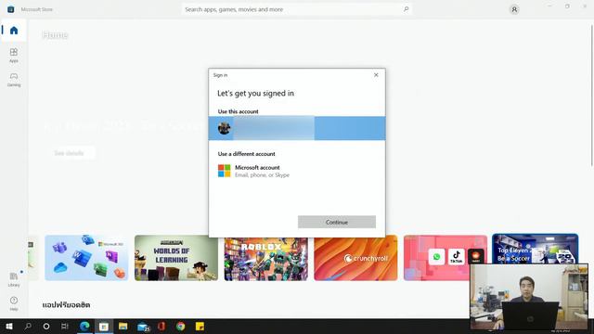594x334 pixels.
Task: Select the highlighted existing account
Action: (x=297, y=128)
